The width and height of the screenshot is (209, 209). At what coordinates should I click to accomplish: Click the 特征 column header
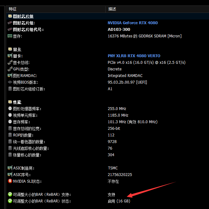(56, 9)
